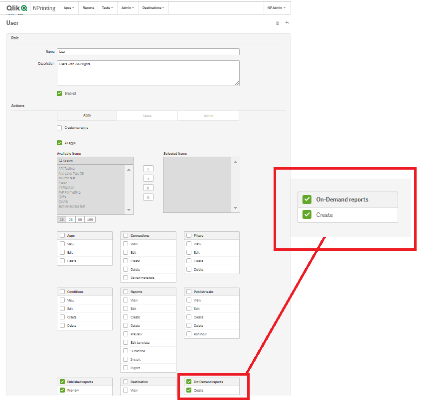Uncheck the Published reports group checkbox
This screenshot has height=403, width=447.
tap(62, 382)
